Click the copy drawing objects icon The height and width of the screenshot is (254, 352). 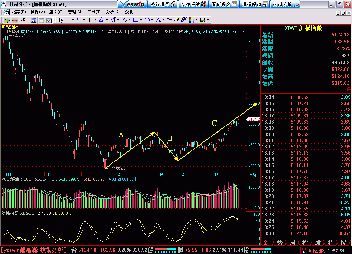[x=169, y=20]
